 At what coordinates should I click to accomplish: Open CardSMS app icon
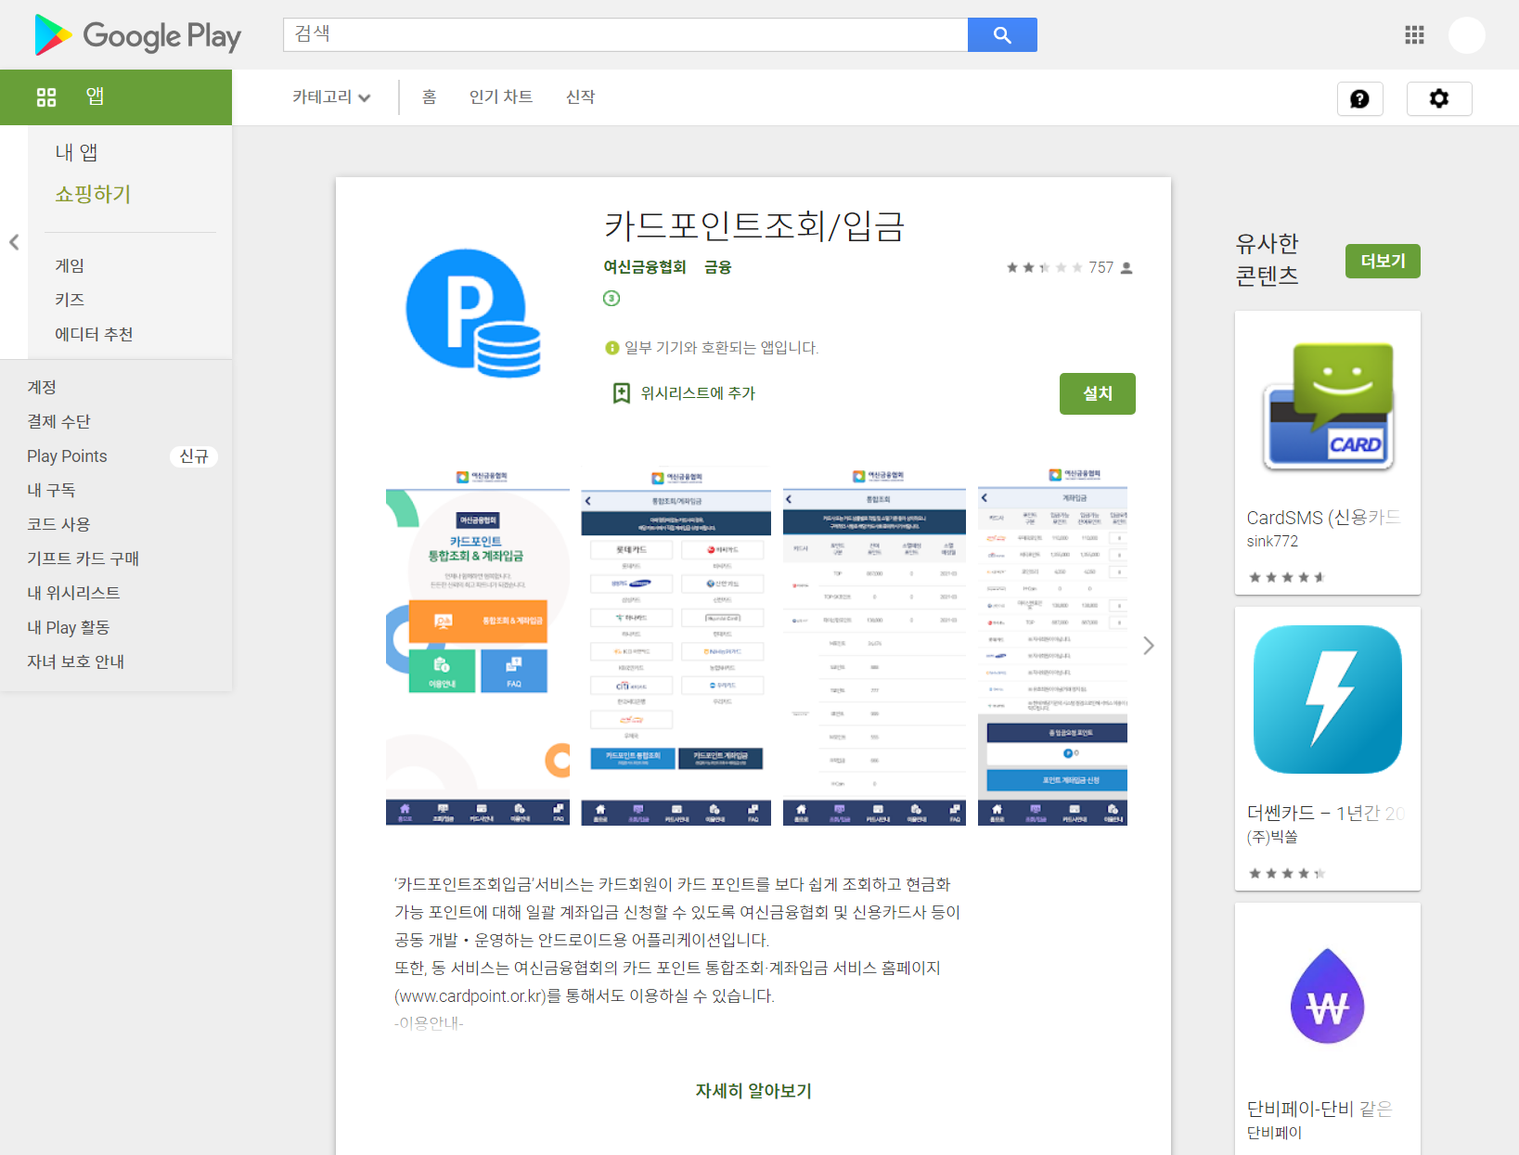[x=1328, y=405]
